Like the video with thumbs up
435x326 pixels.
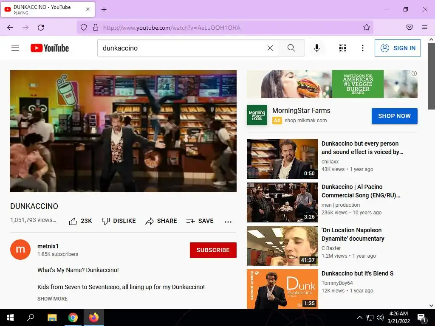point(80,221)
